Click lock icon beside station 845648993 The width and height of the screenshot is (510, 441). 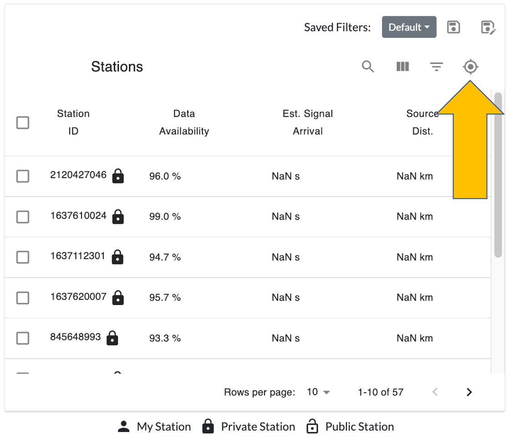pyautogui.click(x=112, y=338)
